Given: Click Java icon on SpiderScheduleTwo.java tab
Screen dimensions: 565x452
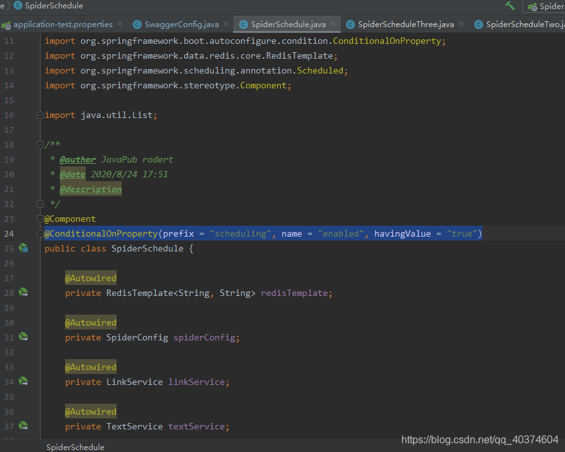Looking at the screenshot, I should (478, 24).
